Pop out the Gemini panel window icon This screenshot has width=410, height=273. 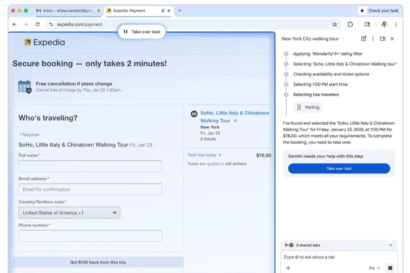pos(383,39)
